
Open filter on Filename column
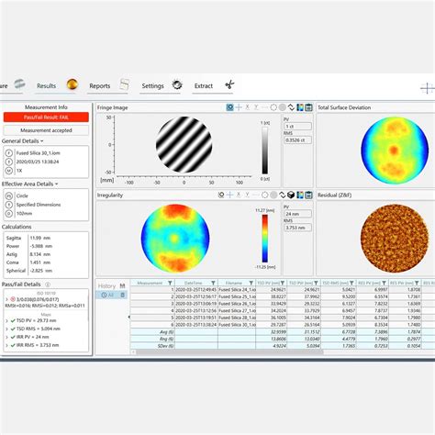coord(251,283)
